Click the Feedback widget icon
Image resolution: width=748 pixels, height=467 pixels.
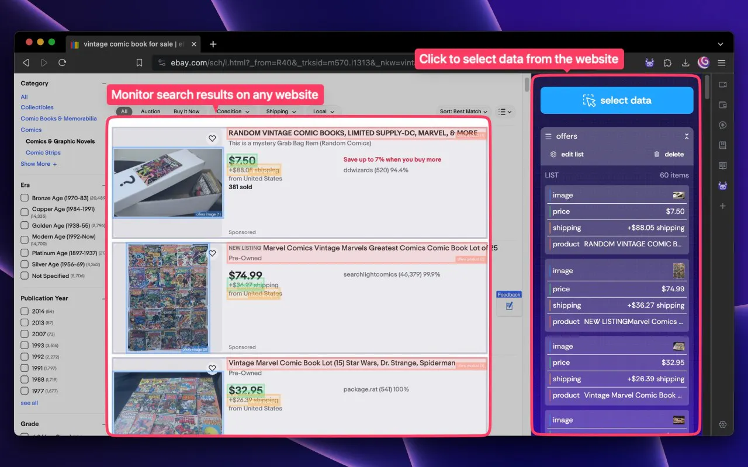(x=509, y=306)
